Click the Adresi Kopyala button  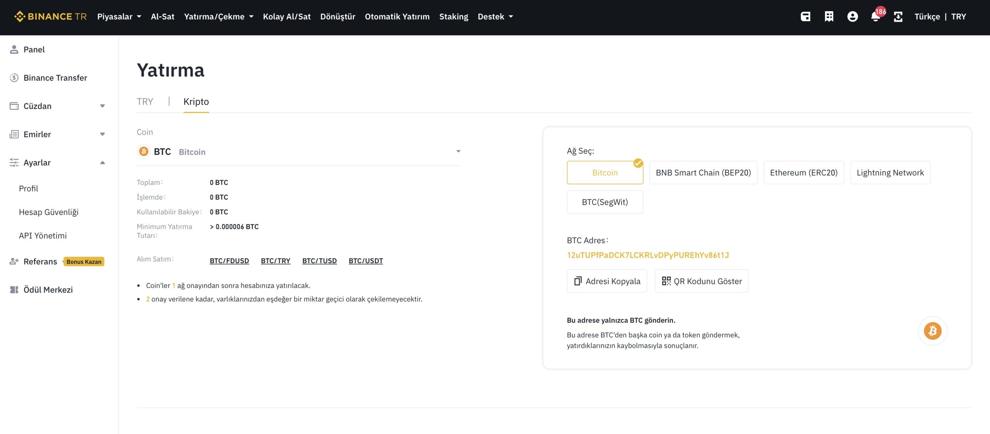point(607,281)
